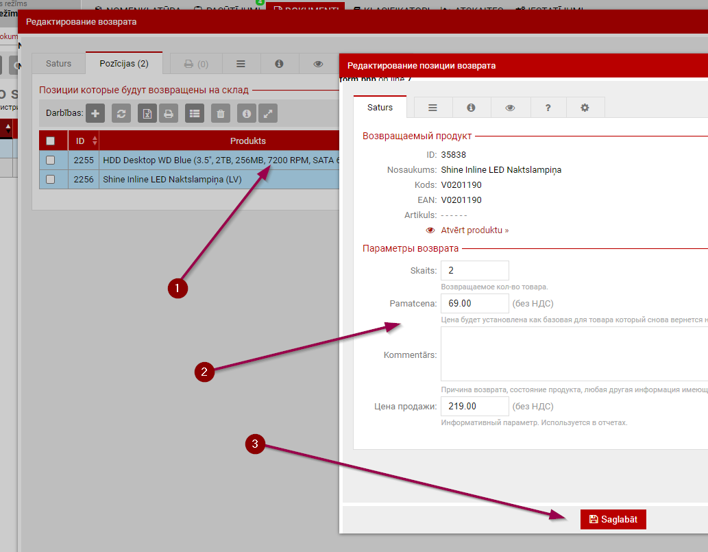The image size is (708, 552).
Task: Refresh the positions list
Action: [121, 114]
